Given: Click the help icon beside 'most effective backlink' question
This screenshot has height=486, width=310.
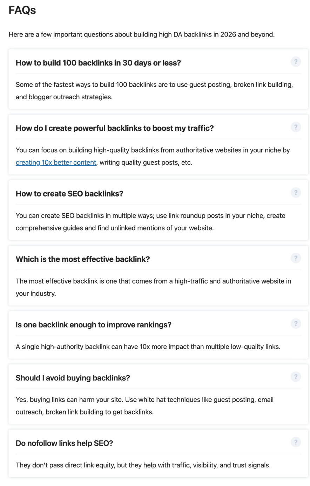Looking at the screenshot, I should 296,258.
